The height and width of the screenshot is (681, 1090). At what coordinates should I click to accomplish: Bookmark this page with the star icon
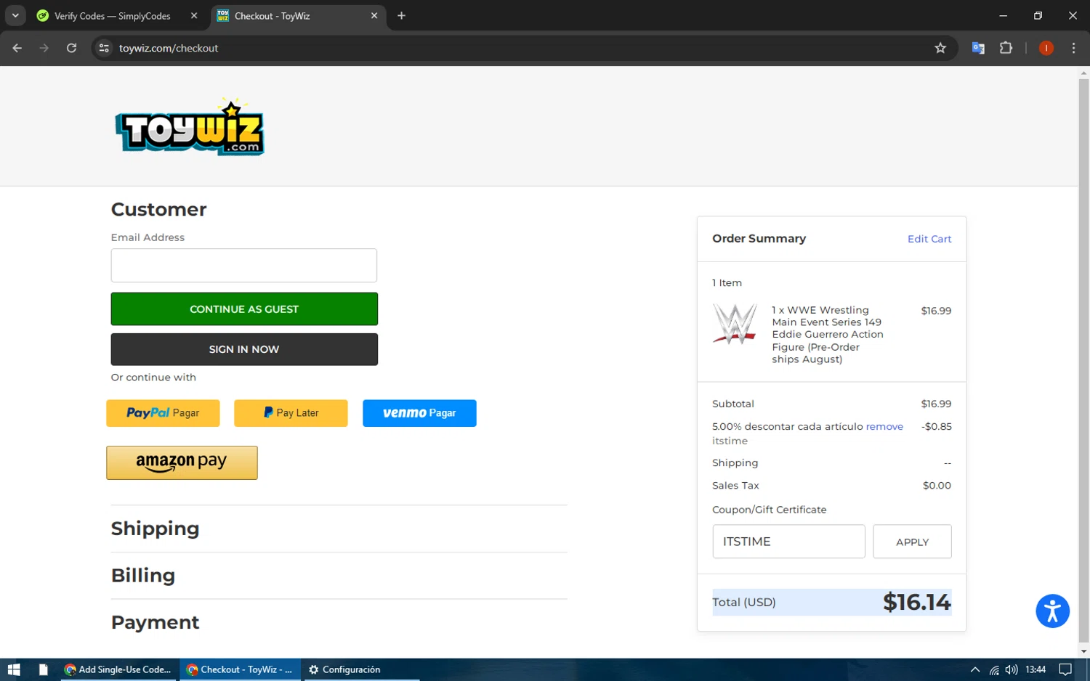tap(940, 48)
